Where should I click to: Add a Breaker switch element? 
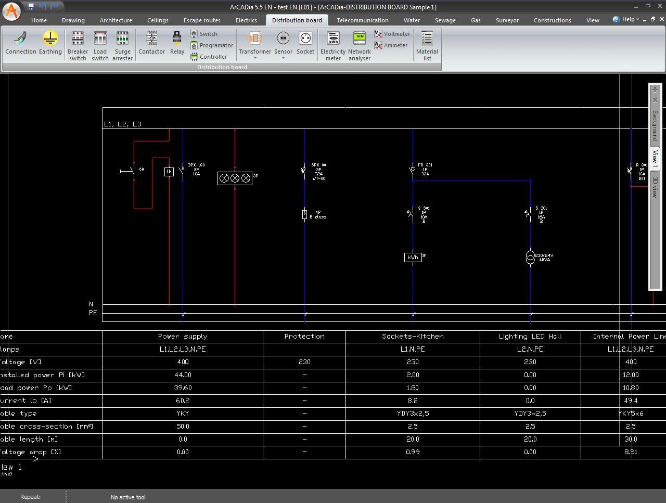click(78, 46)
